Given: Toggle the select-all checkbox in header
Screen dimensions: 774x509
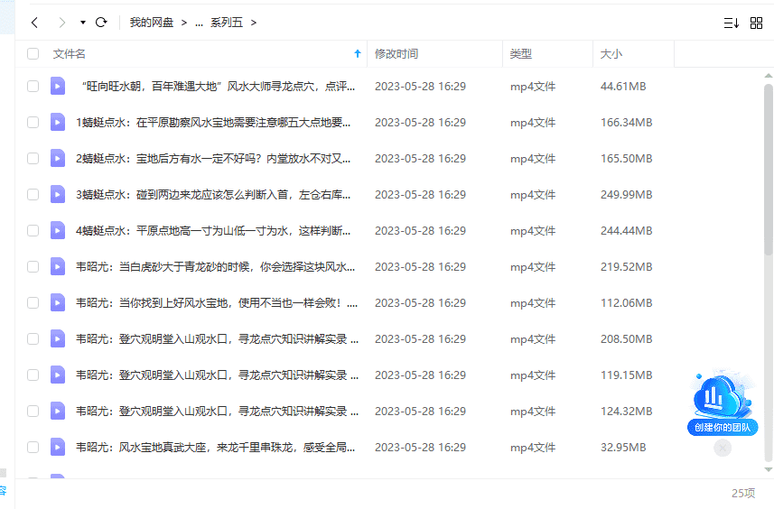Looking at the screenshot, I should (33, 54).
